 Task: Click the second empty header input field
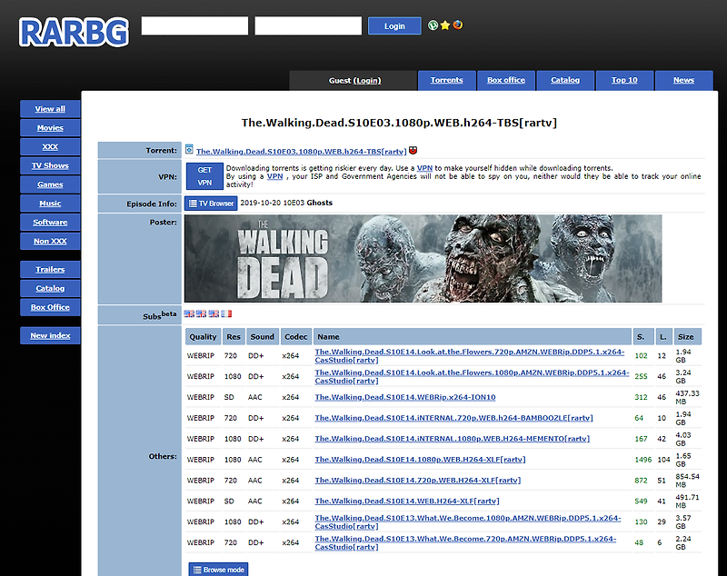coord(308,26)
